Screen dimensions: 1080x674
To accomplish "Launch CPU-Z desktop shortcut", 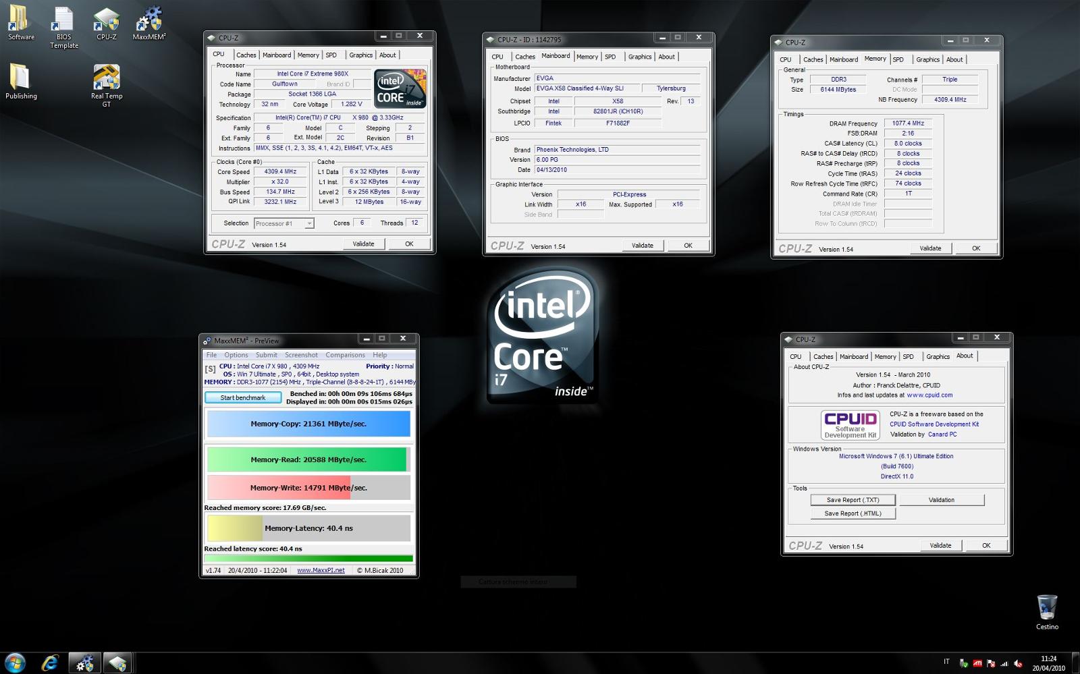I will (106, 24).
